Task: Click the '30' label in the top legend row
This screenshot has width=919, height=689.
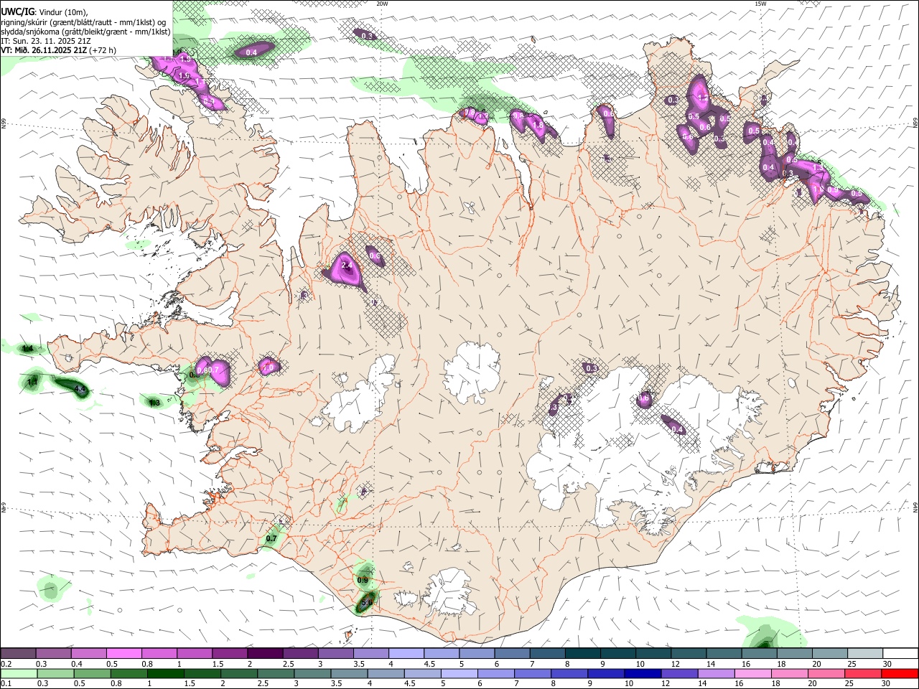Action: coord(887,664)
